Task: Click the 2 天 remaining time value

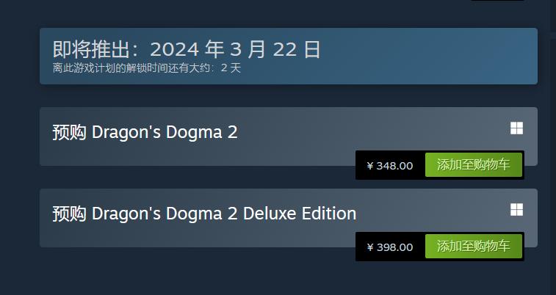Action: [x=231, y=68]
